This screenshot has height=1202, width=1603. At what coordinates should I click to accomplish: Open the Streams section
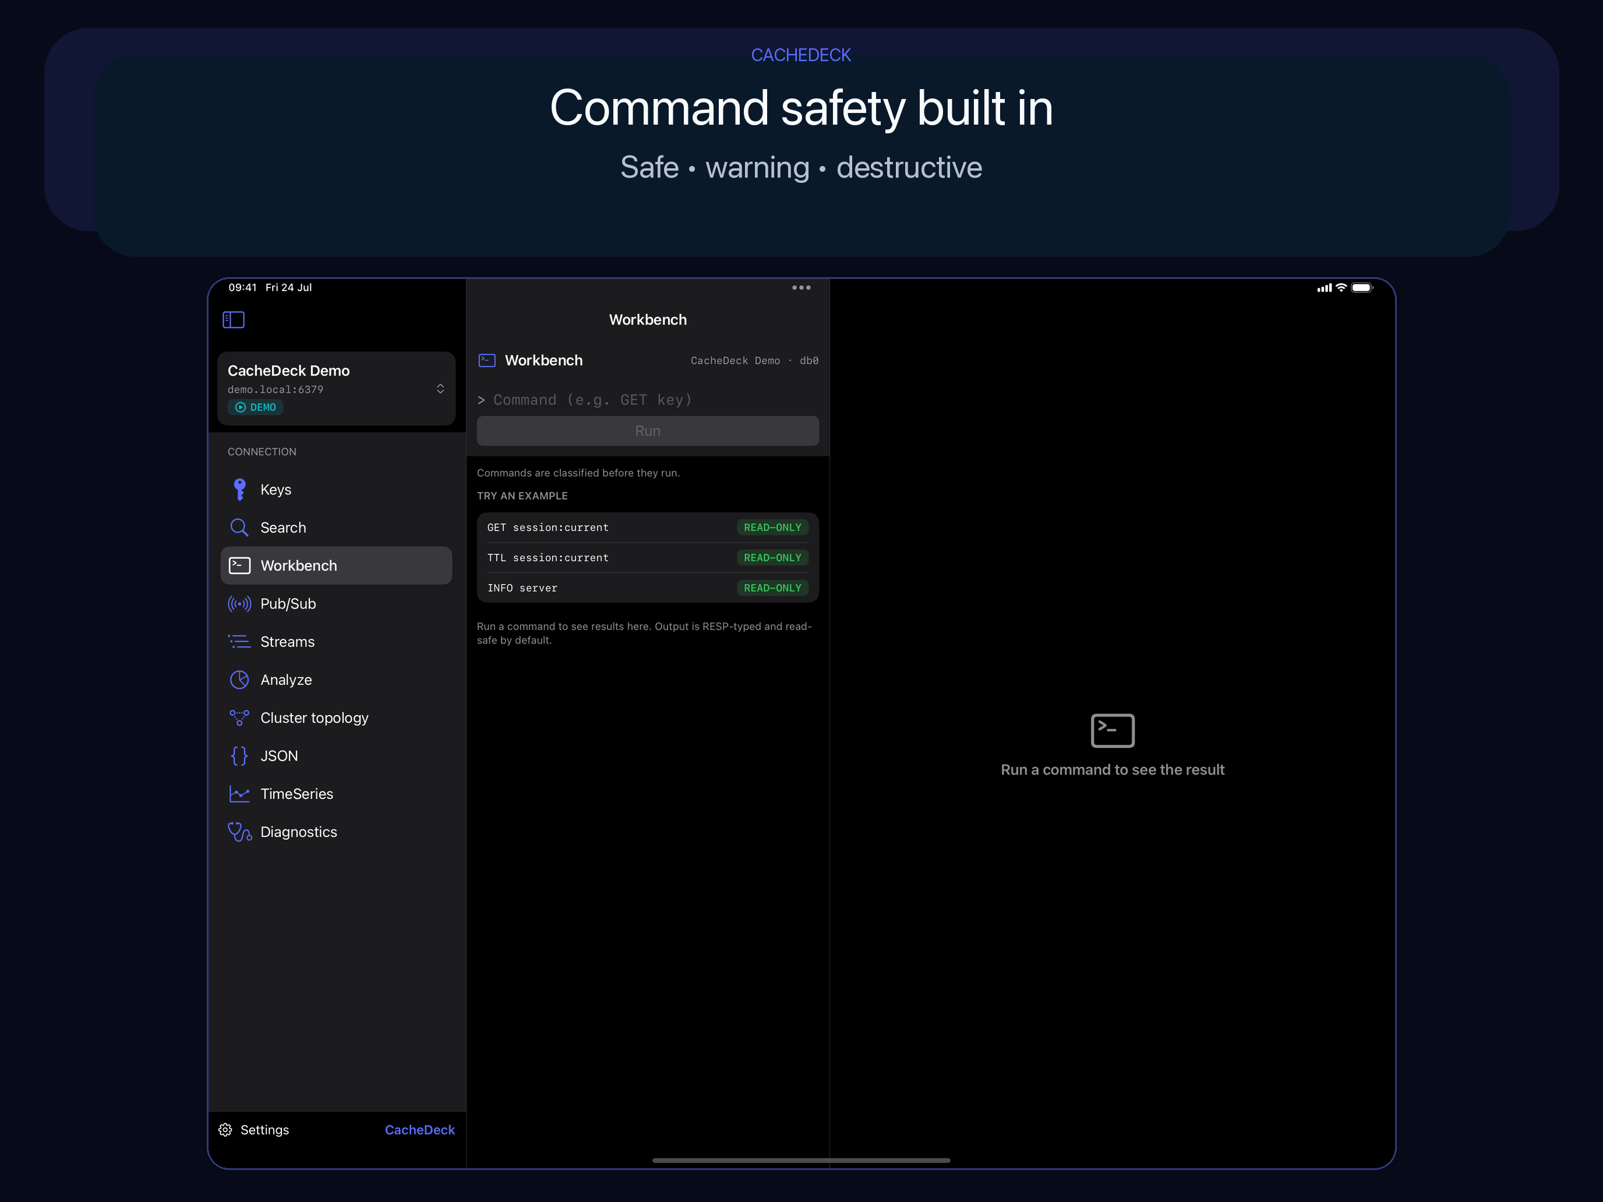[x=336, y=642]
